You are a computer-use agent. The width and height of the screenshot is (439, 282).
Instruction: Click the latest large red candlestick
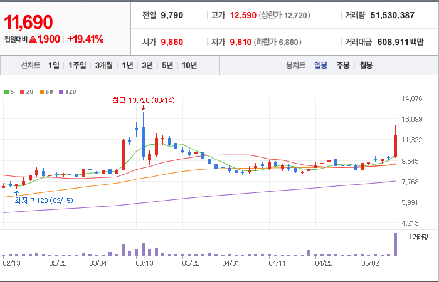[x=395, y=146]
